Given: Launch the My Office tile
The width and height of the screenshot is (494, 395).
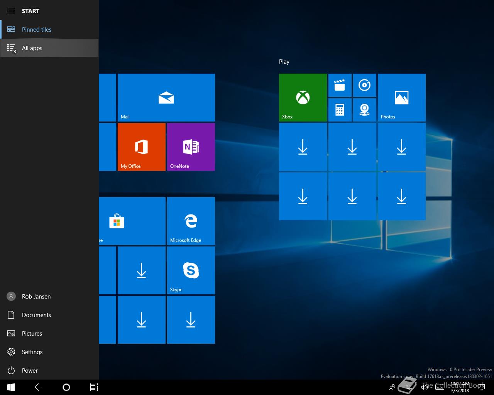Looking at the screenshot, I should tap(142, 147).
